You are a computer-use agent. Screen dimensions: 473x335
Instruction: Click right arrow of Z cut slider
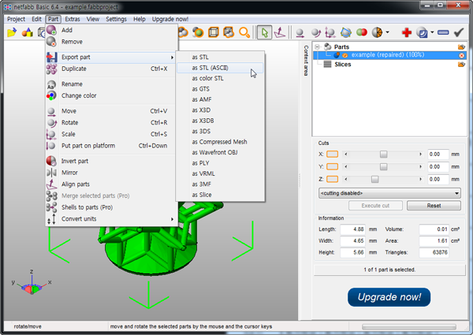(420, 179)
